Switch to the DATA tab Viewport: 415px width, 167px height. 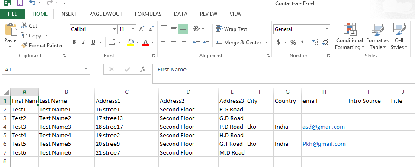(180, 14)
